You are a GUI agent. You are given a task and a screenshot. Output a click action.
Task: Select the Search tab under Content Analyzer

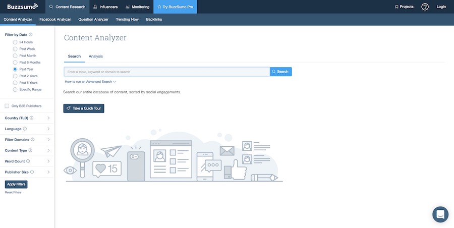[x=74, y=56]
